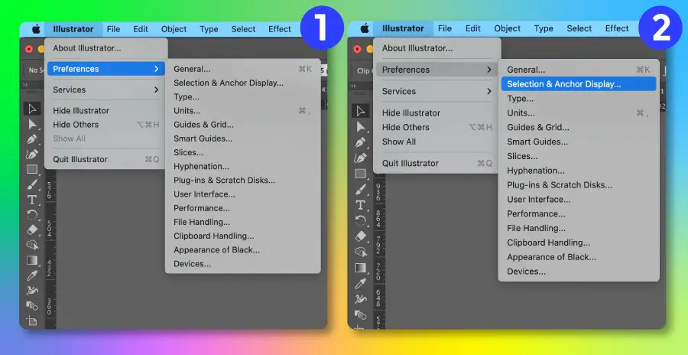Select the Selection tool in left window

(32, 109)
